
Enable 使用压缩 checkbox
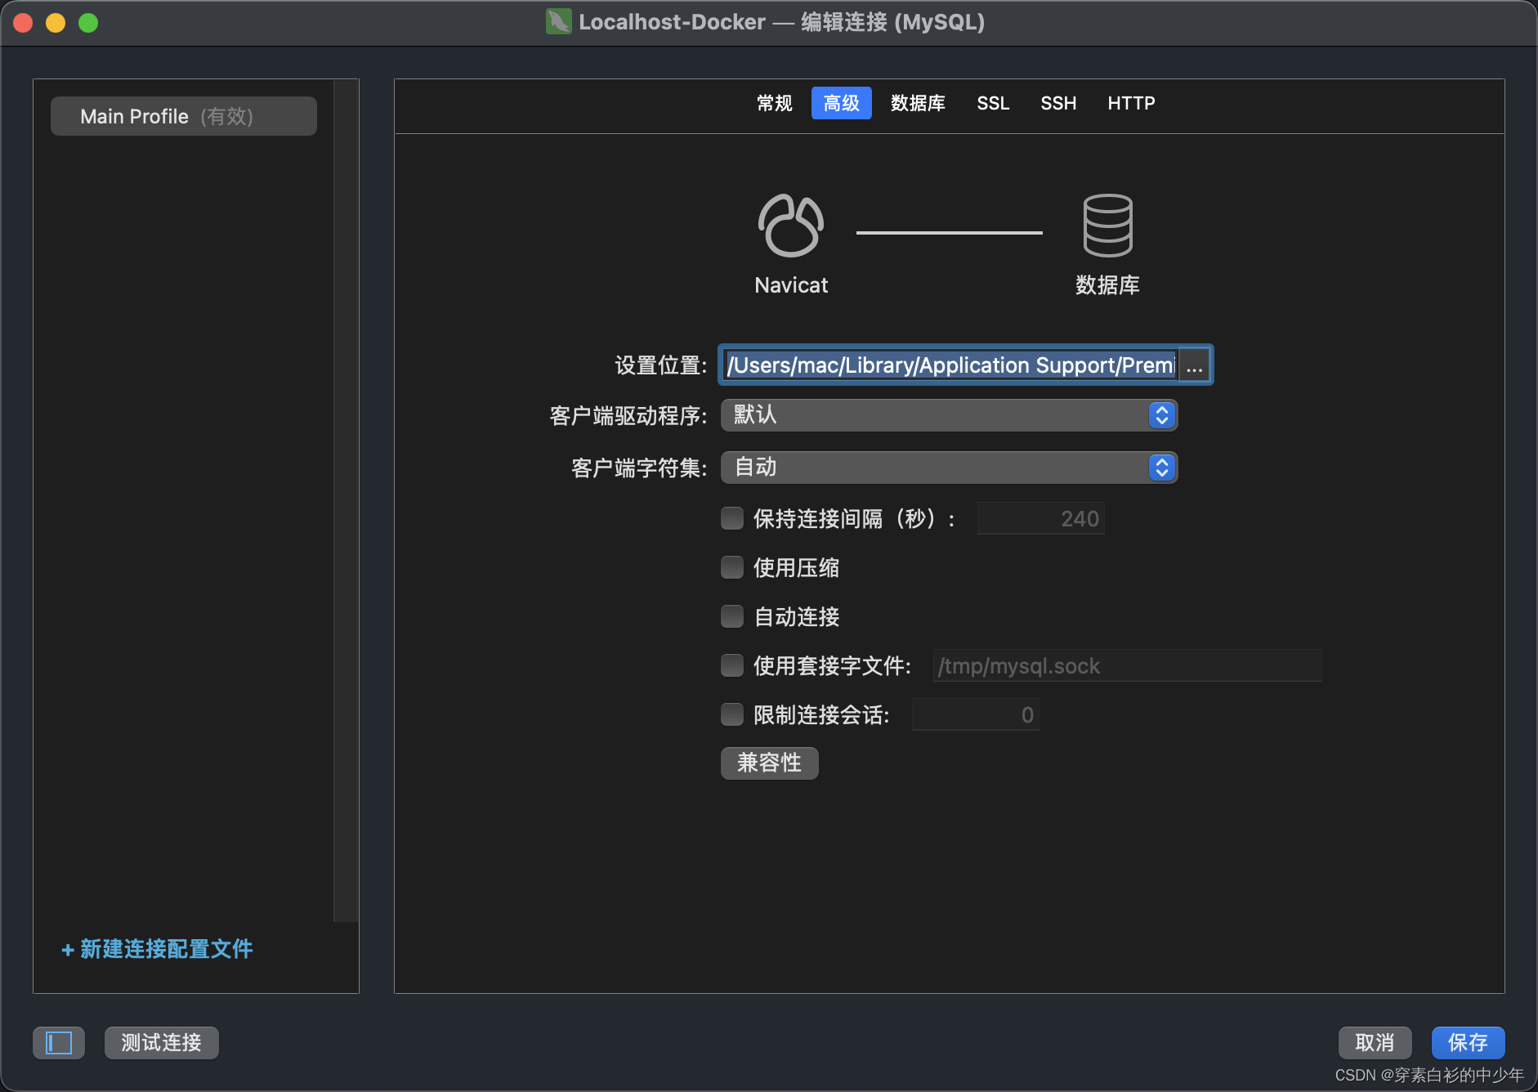coord(732,567)
